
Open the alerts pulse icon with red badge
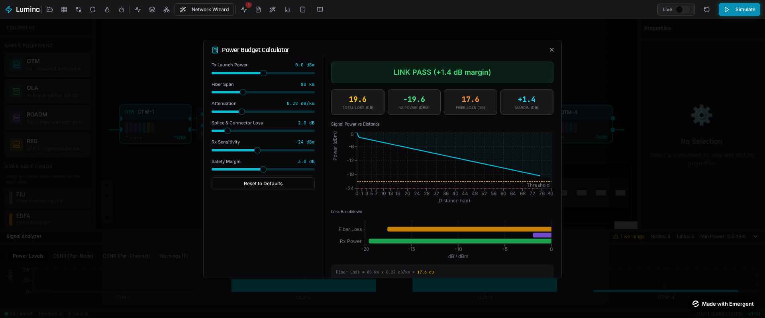[244, 10]
